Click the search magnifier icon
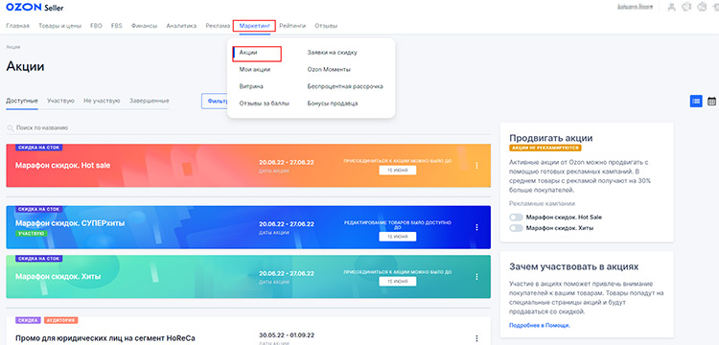The image size is (719, 345). pos(10,127)
